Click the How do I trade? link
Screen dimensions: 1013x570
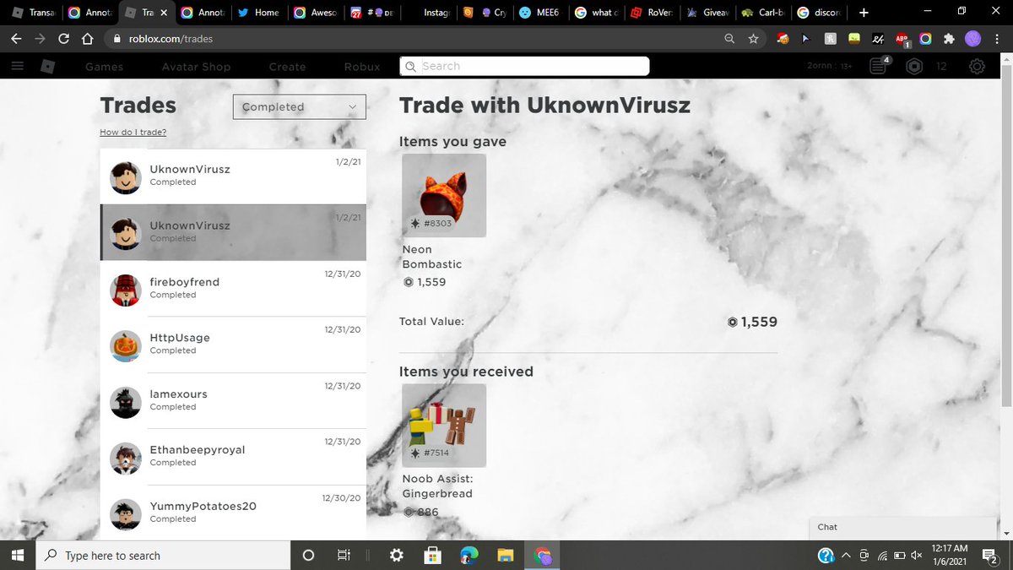133,132
